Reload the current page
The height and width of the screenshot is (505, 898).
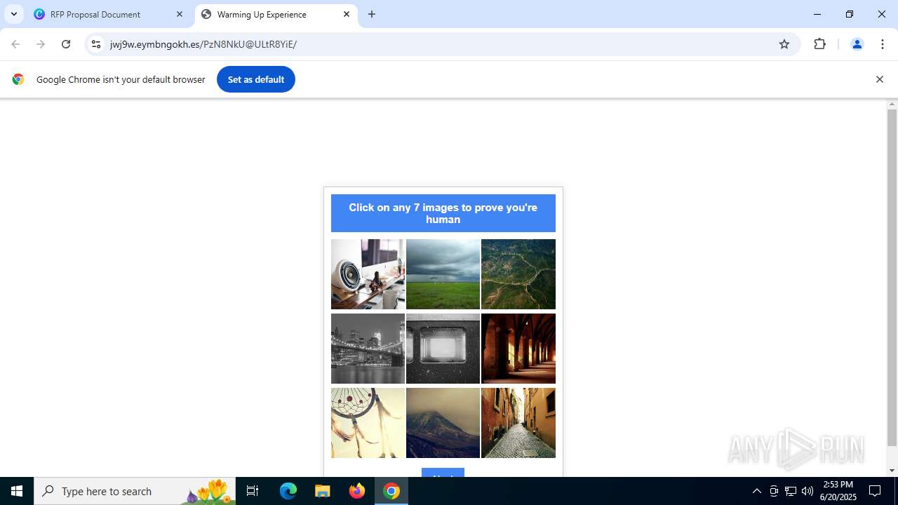(66, 44)
